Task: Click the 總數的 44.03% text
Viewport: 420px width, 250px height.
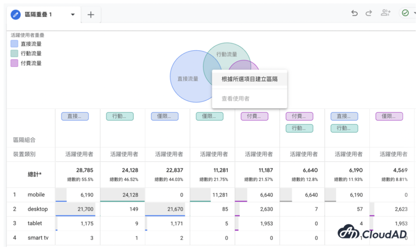Action: pos(169,180)
